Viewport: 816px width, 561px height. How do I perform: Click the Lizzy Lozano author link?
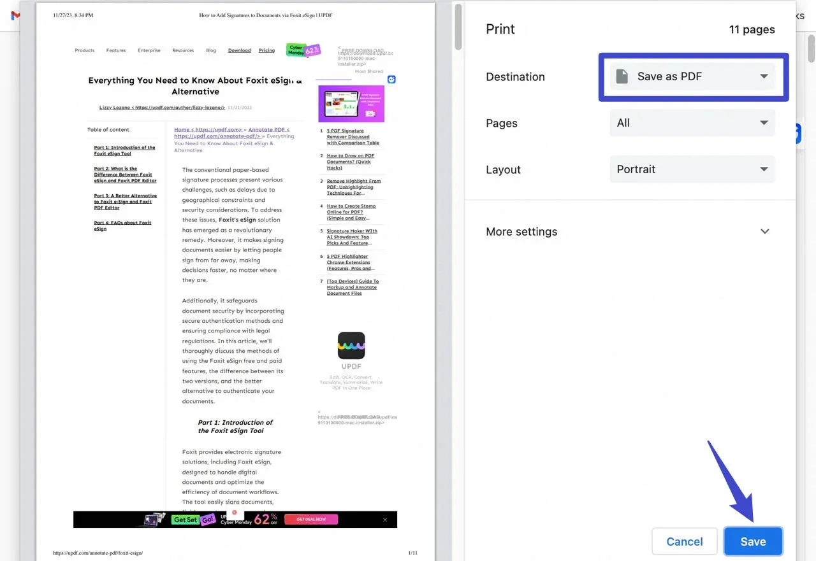pos(162,108)
